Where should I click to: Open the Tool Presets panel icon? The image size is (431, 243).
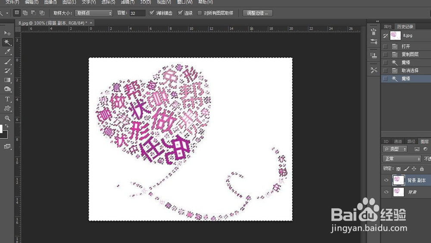pyautogui.click(x=374, y=70)
